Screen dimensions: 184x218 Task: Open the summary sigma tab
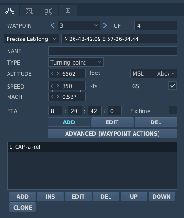[x=67, y=11]
